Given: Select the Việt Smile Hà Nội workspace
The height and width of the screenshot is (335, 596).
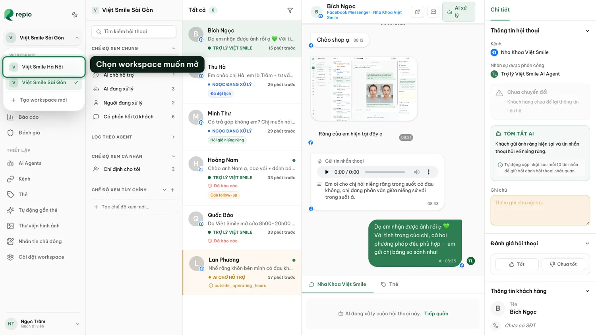Looking at the screenshot, I should (44, 67).
